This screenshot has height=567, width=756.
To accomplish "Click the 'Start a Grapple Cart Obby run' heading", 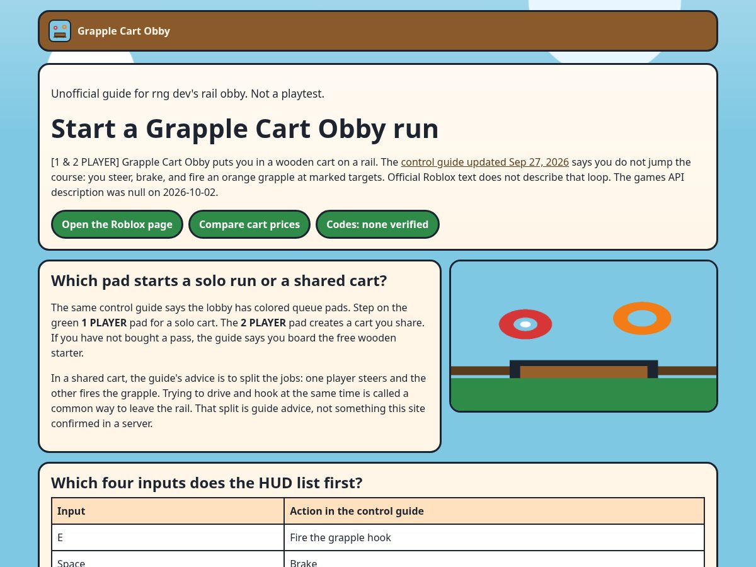I will [244, 129].
